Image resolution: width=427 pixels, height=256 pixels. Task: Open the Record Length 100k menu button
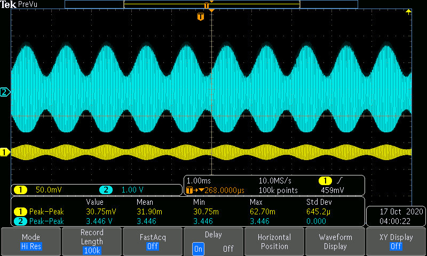click(x=92, y=242)
